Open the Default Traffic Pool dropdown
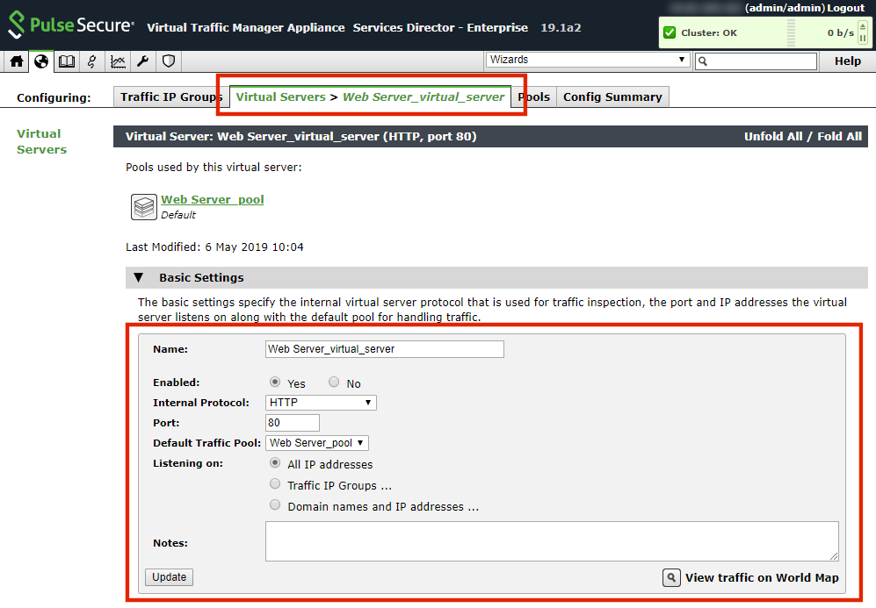Viewport: 876px width, 608px height. 317,443
